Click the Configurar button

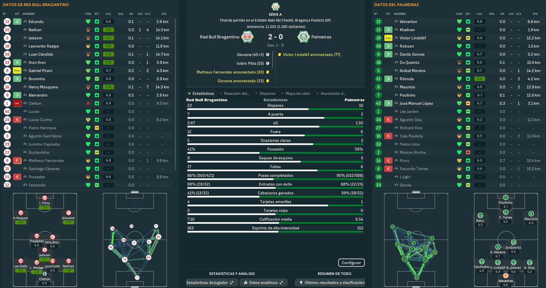351,263
